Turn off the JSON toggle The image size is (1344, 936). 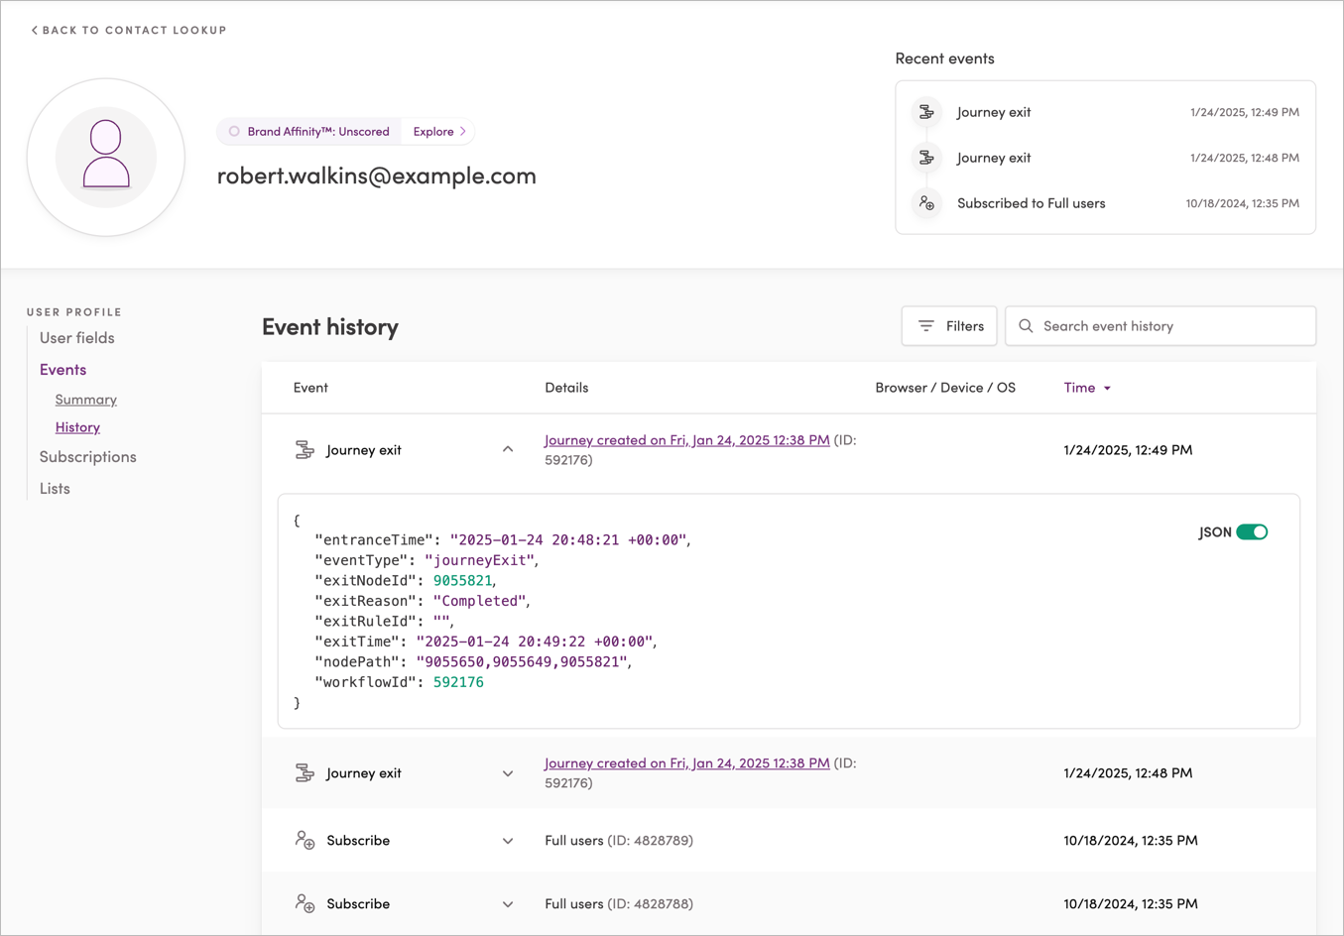pyautogui.click(x=1252, y=532)
